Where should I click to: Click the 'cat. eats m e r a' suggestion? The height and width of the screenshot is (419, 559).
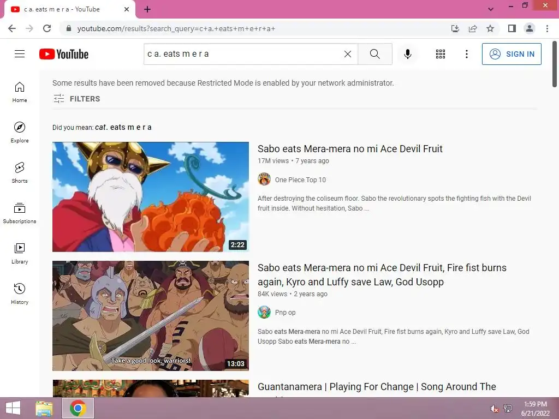point(123,127)
